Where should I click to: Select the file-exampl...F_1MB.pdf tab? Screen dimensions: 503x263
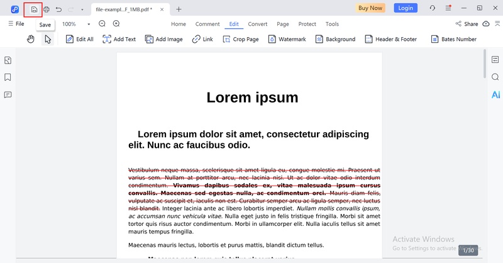pos(124,9)
